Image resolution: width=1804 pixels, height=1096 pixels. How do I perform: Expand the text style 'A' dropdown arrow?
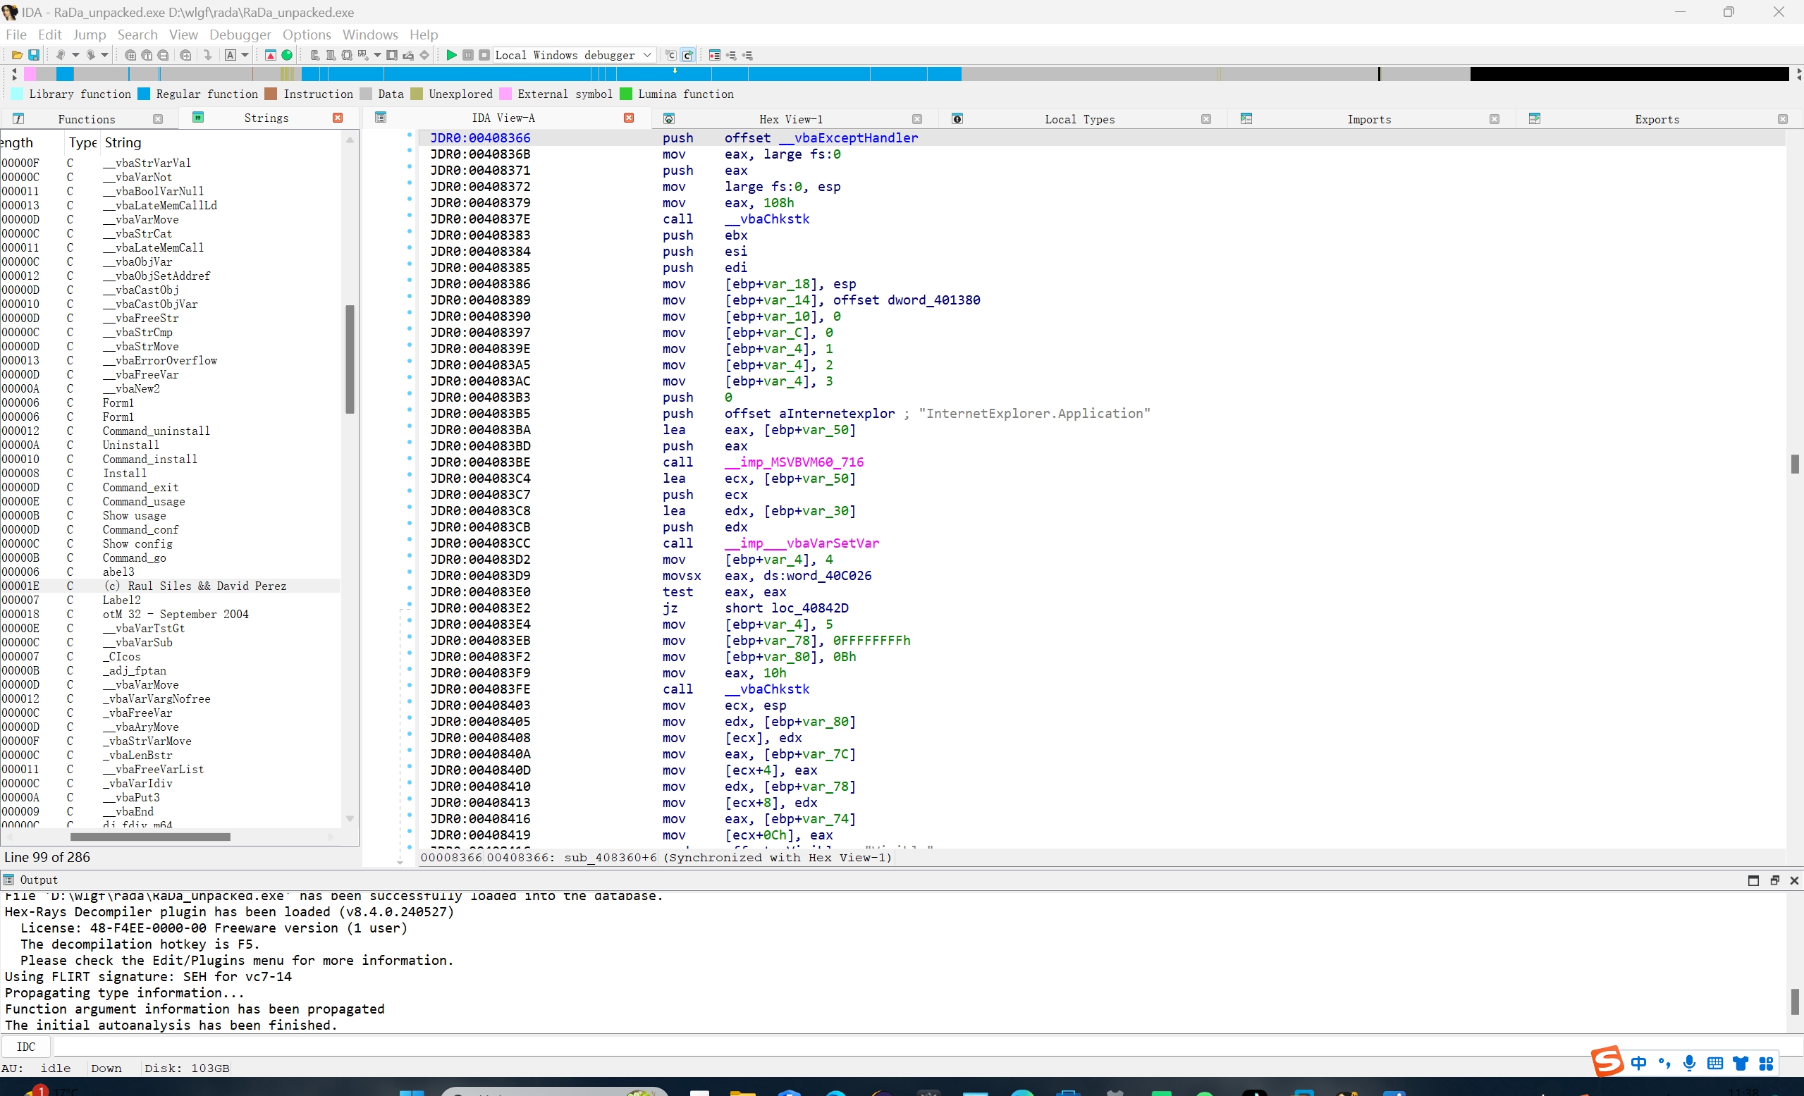245,55
